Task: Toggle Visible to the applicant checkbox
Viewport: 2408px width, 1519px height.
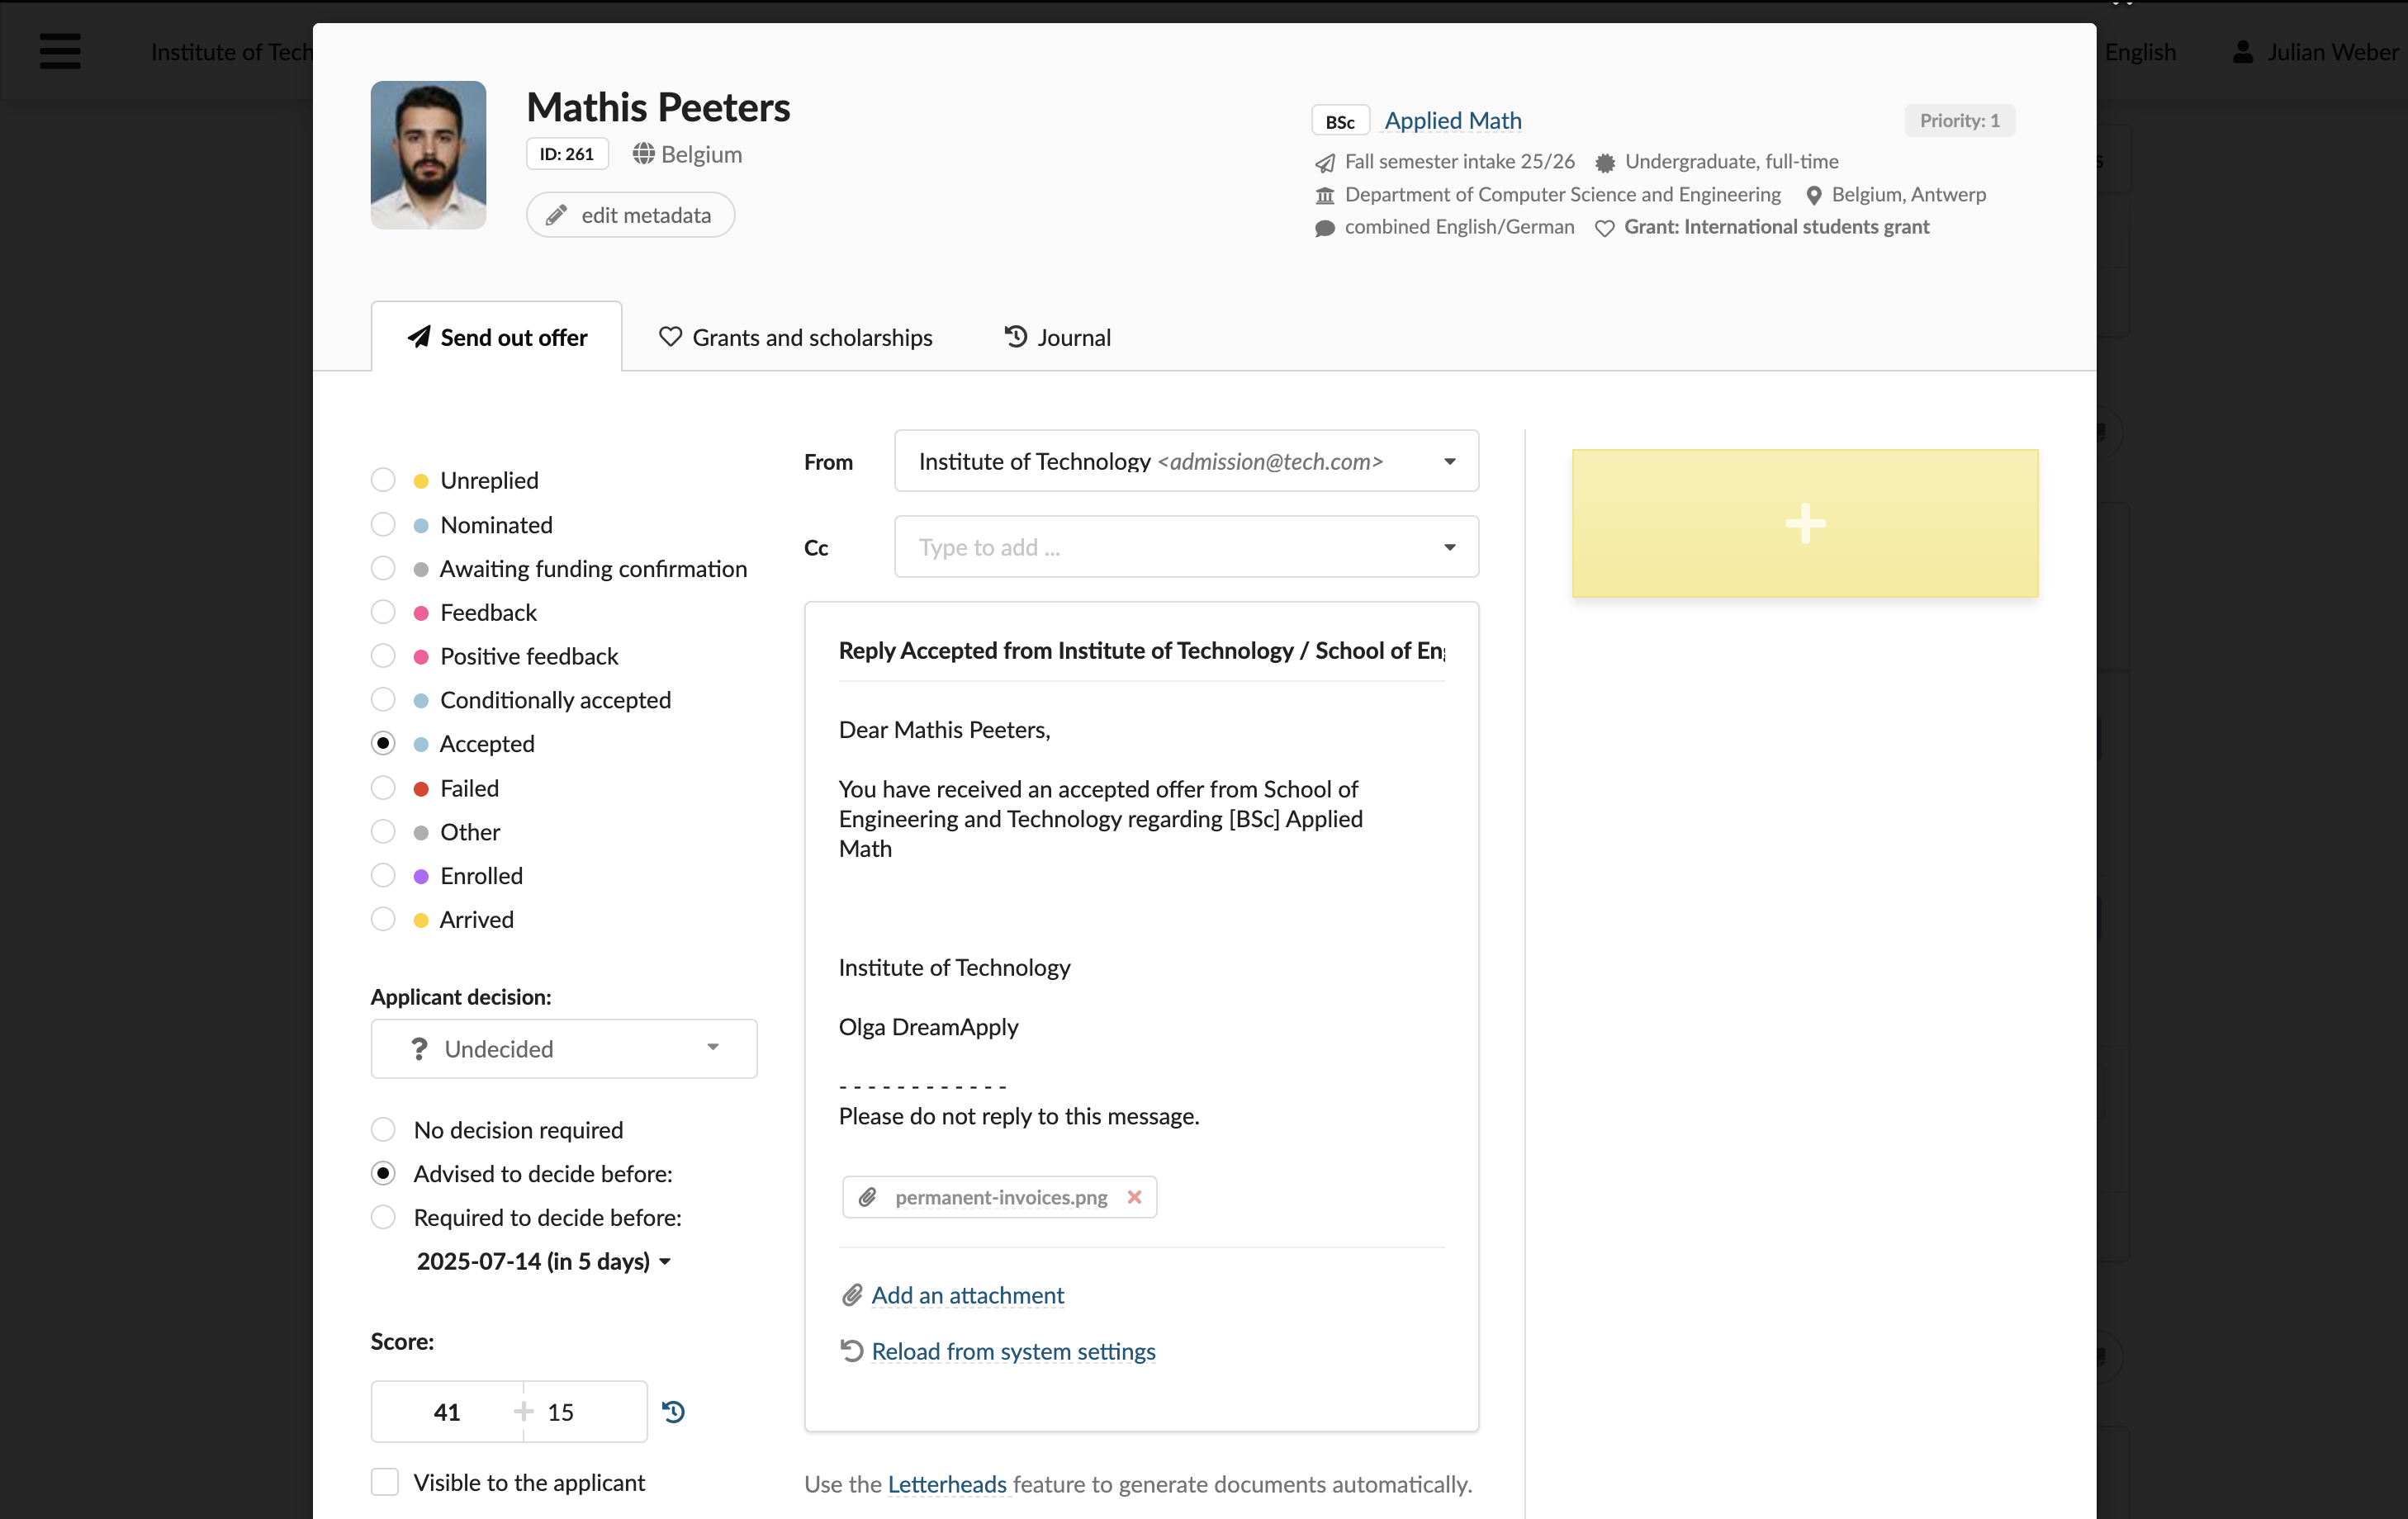Action: (x=385, y=1482)
